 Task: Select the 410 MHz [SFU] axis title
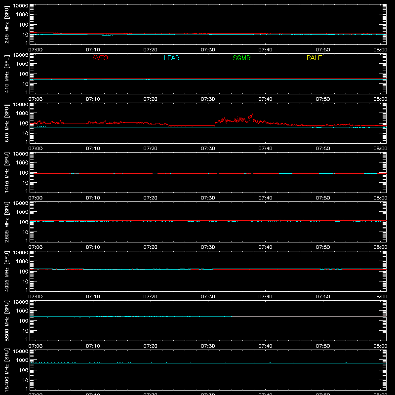coord(6,74)
